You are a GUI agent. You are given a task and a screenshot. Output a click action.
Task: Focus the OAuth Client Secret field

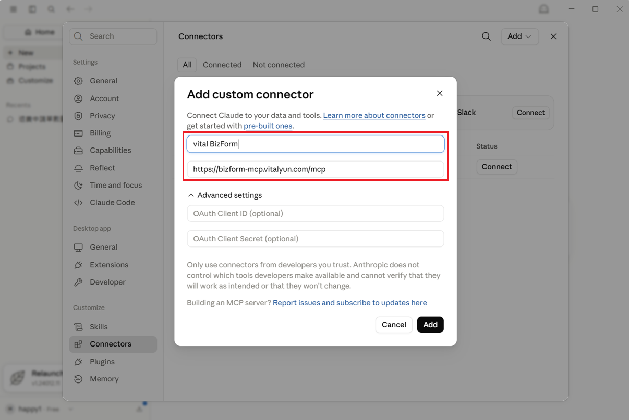pyautogui.click(x=316, y=239)
